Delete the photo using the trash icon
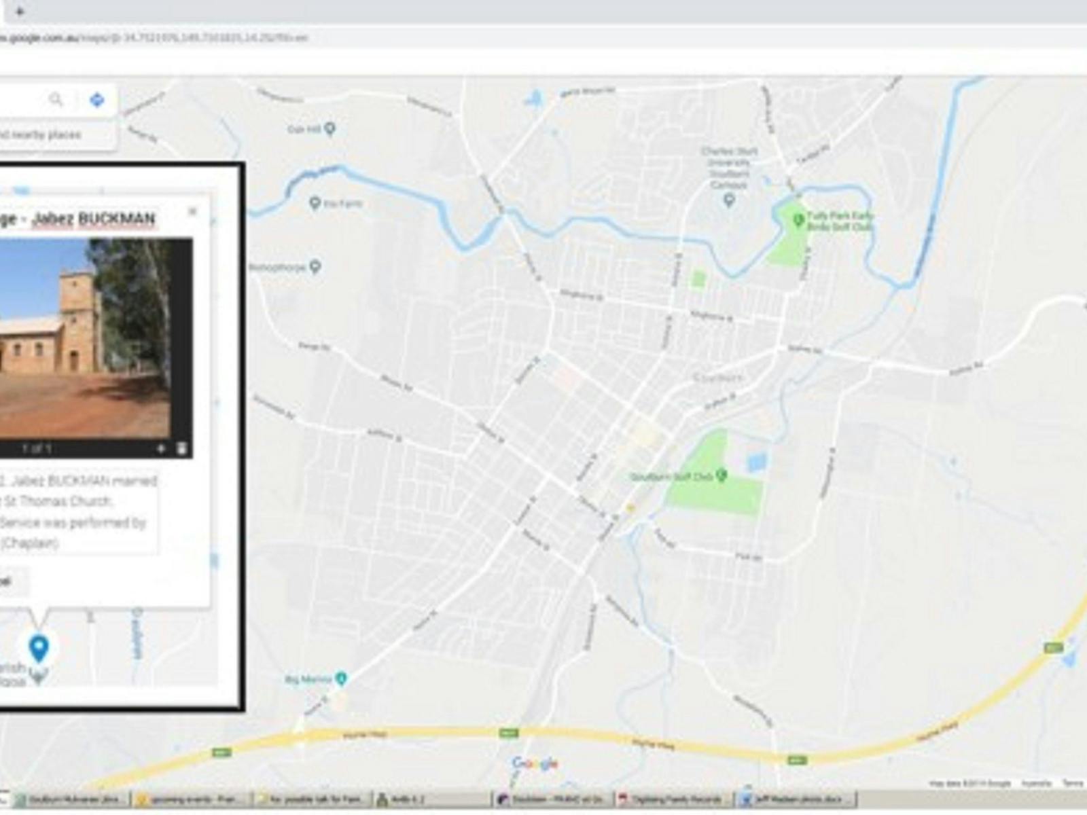The image size is (1087, 815). point(181,448)
